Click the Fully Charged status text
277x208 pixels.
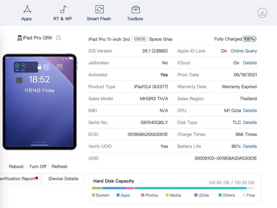pyautogui.click(x=228, y=39)
